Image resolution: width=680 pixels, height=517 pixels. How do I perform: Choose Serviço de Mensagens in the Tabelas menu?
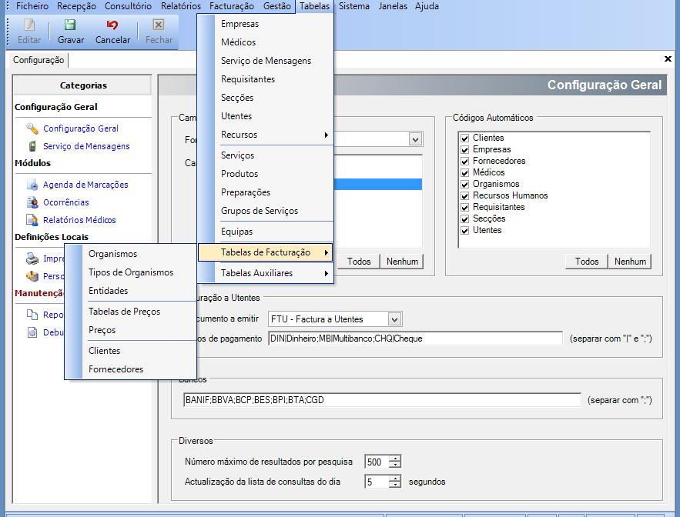(x=266, y=61)
